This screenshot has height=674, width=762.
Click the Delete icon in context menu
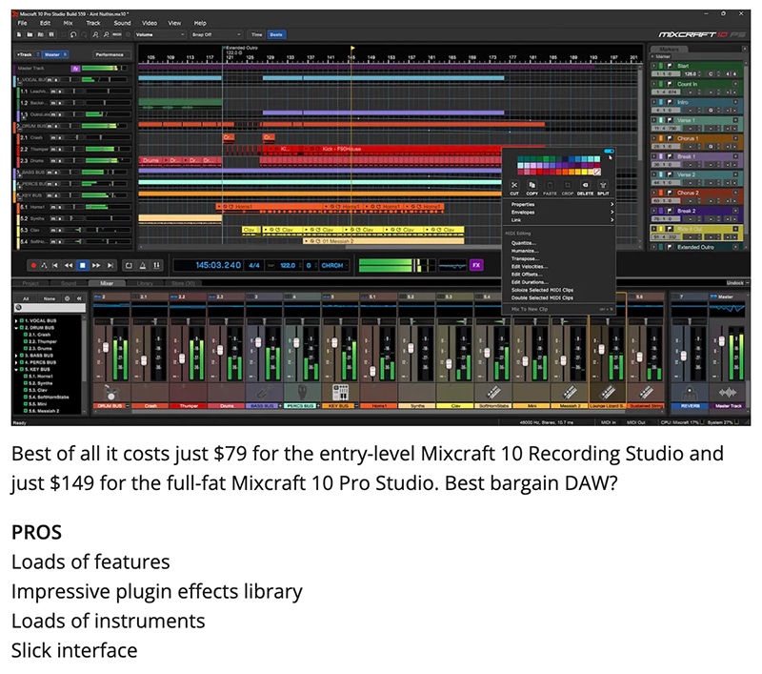click(x=585, y=185)
